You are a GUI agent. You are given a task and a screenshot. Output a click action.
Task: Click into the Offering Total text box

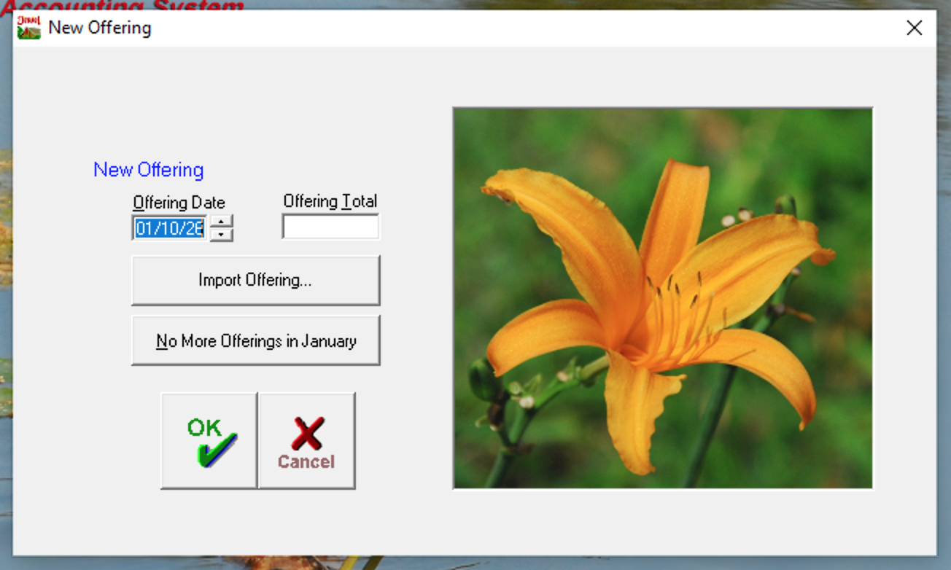coord(330,227)
